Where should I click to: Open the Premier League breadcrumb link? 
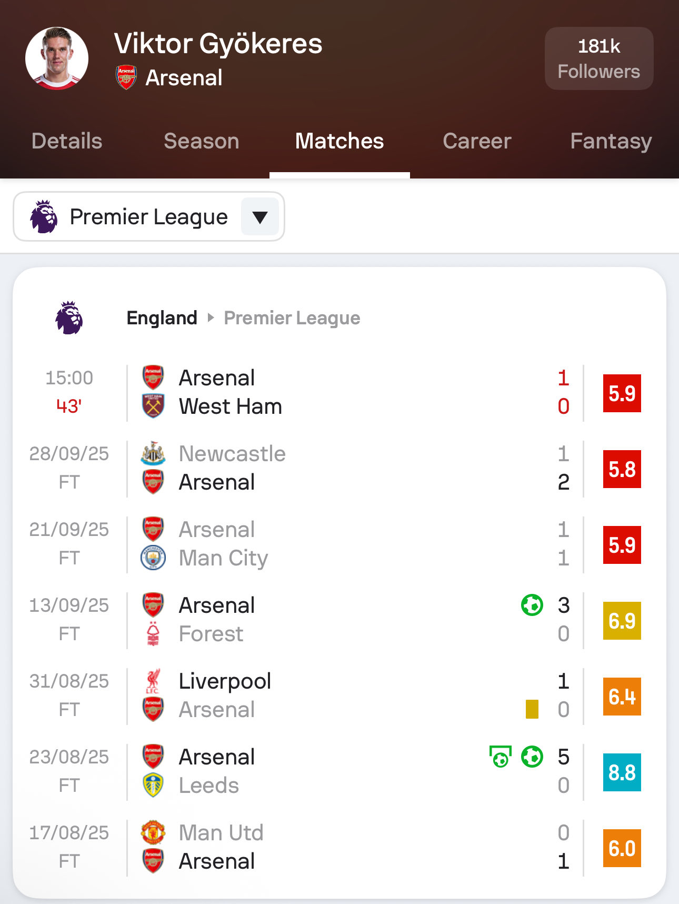pyautogui.click(x=292, y=318)
